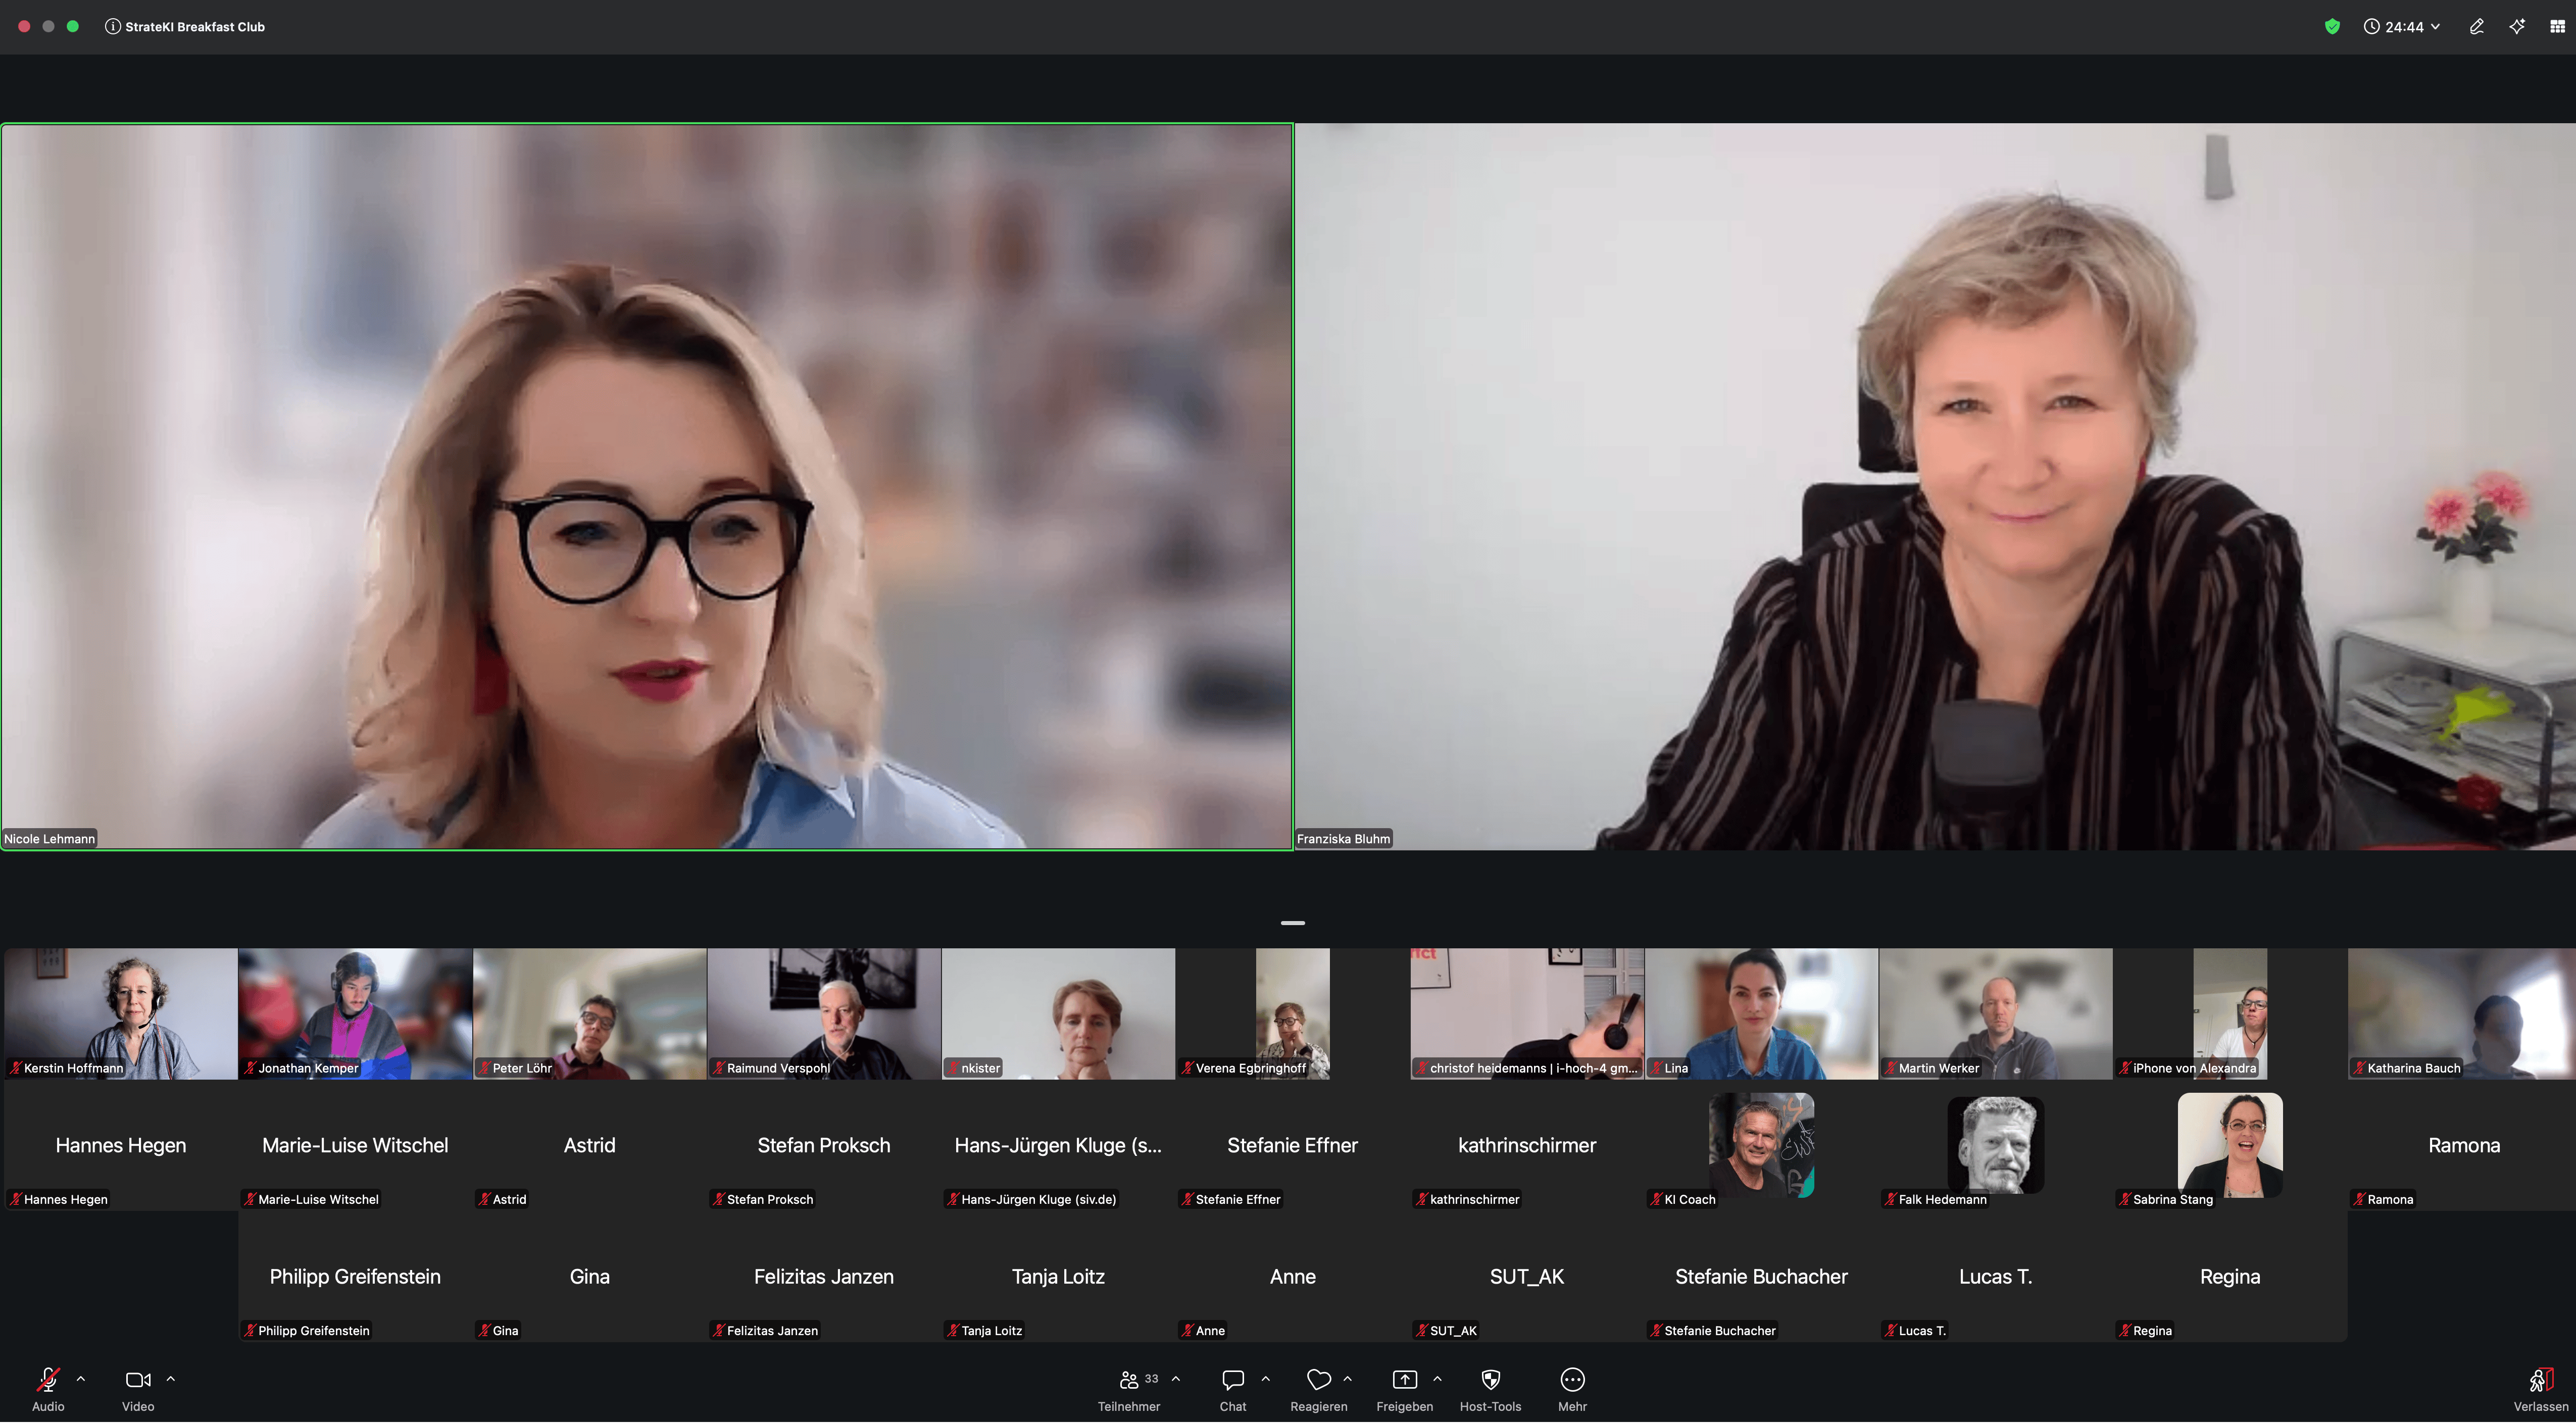Select Jonathan Kemper's video thumbnail
Viewport: 2576px width, 1423px height.
point(355,1014)
